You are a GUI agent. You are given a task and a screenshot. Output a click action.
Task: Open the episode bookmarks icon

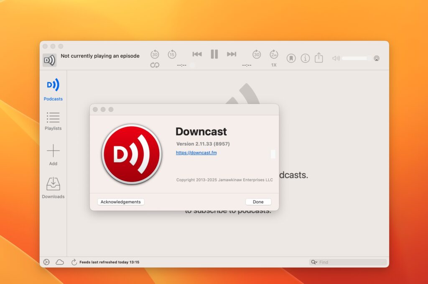pos(291,58)
